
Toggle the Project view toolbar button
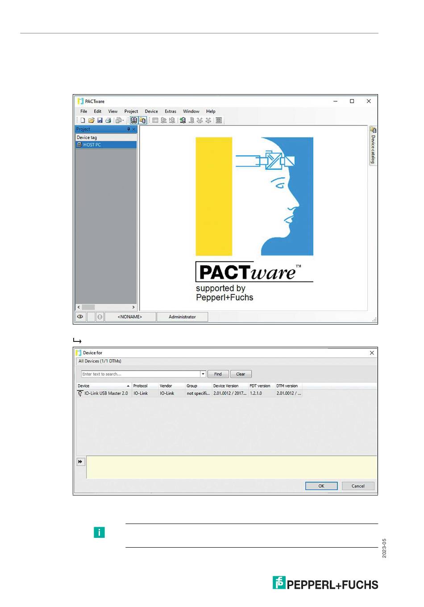133,121
